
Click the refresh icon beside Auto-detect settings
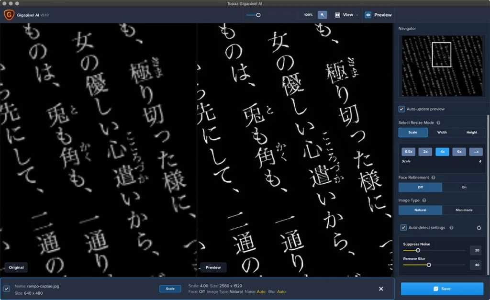point(479,227)
